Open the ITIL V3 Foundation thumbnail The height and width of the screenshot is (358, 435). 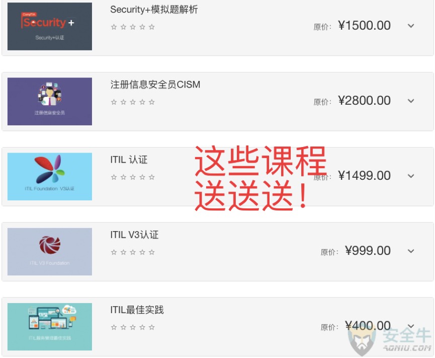click(x=50, y=252)
